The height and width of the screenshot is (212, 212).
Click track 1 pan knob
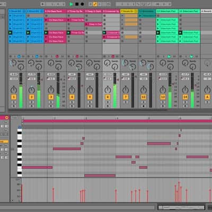14,90
